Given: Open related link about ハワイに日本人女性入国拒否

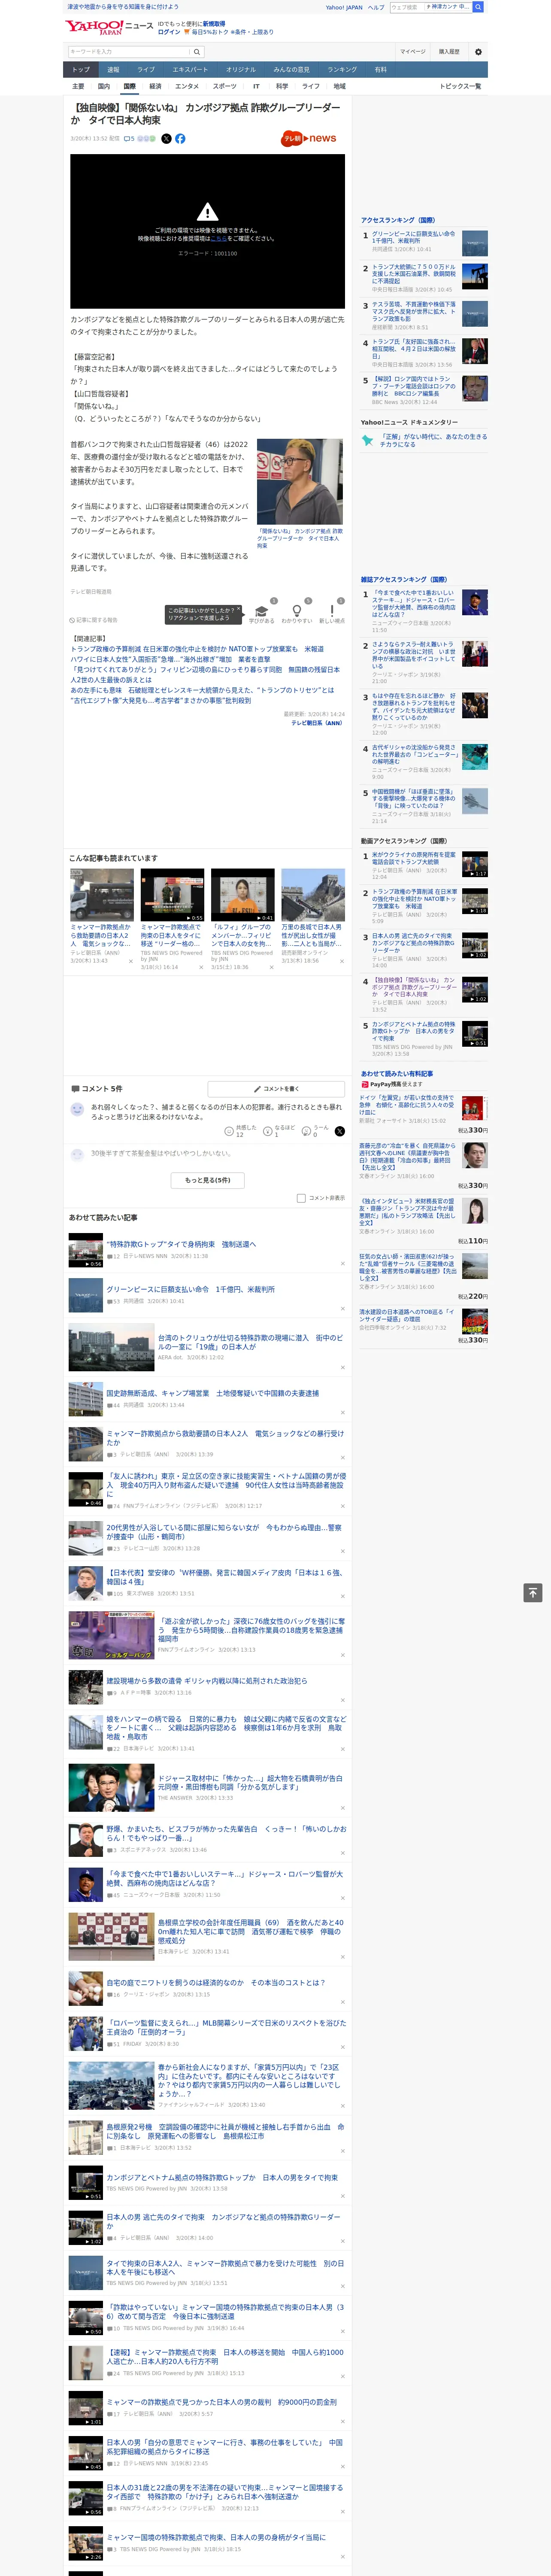Looking at the screenshot, I should 170,659.
